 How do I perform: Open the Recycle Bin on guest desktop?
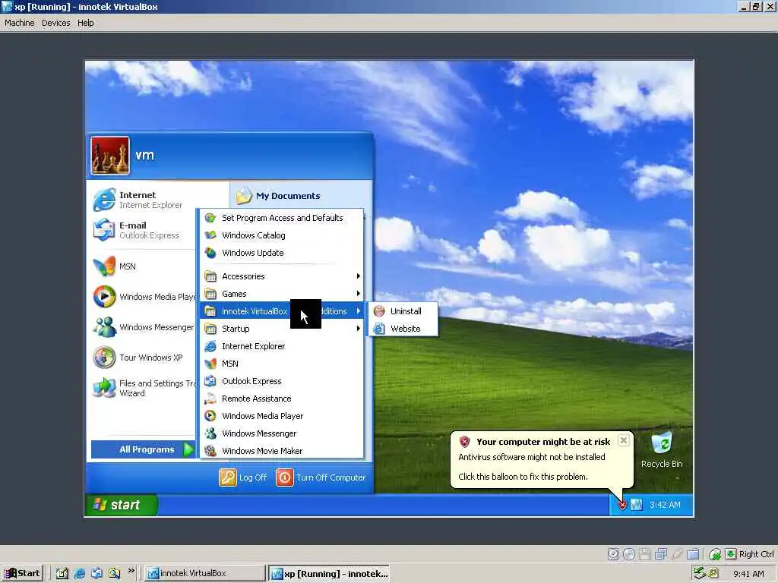point(662,449)
